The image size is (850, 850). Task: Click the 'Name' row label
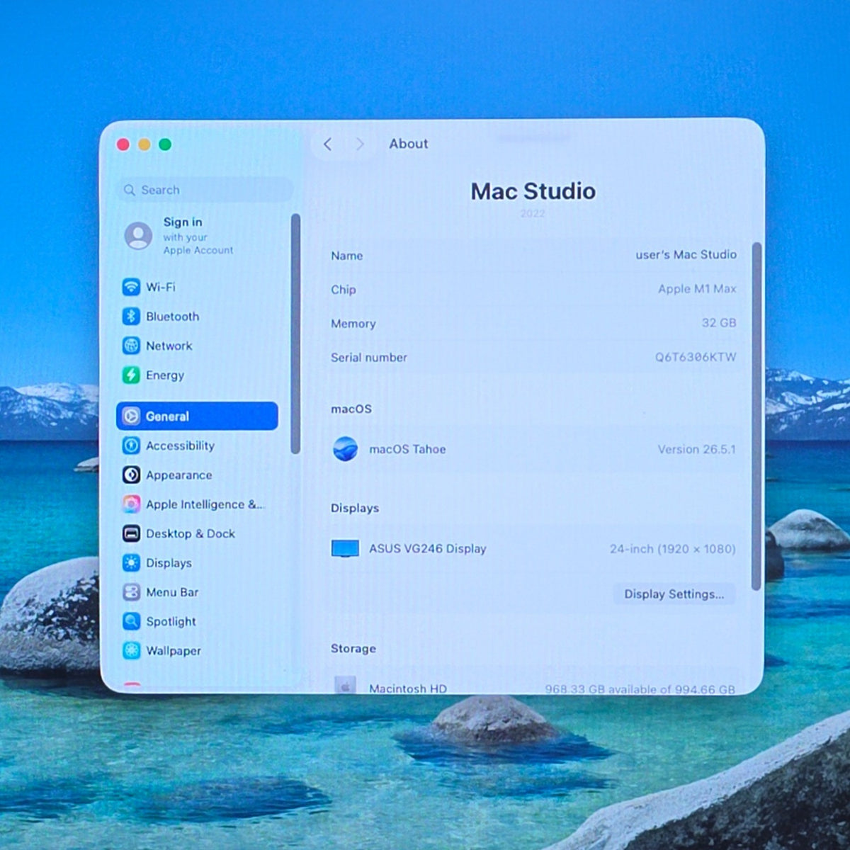click(x=347, y=256)
